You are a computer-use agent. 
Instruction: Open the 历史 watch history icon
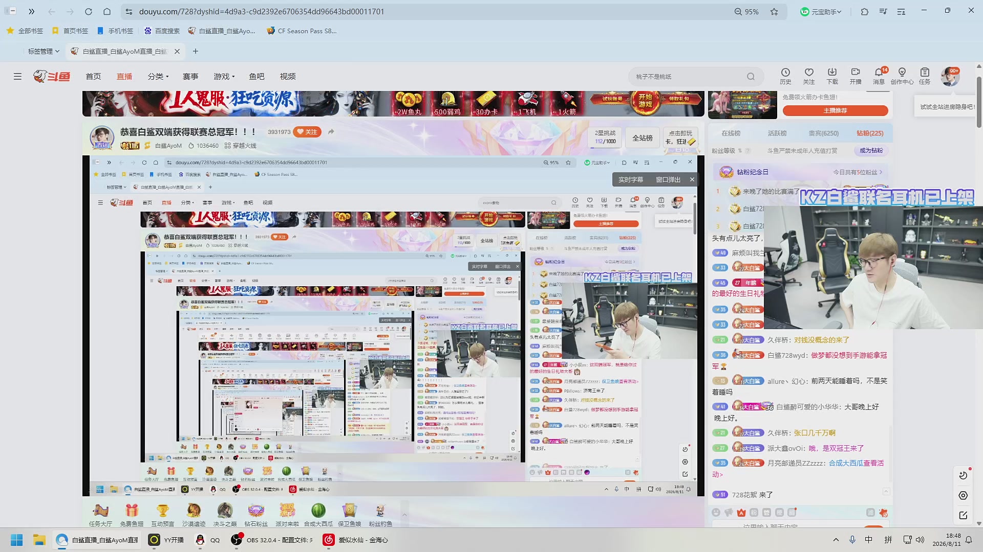(785, 76)
